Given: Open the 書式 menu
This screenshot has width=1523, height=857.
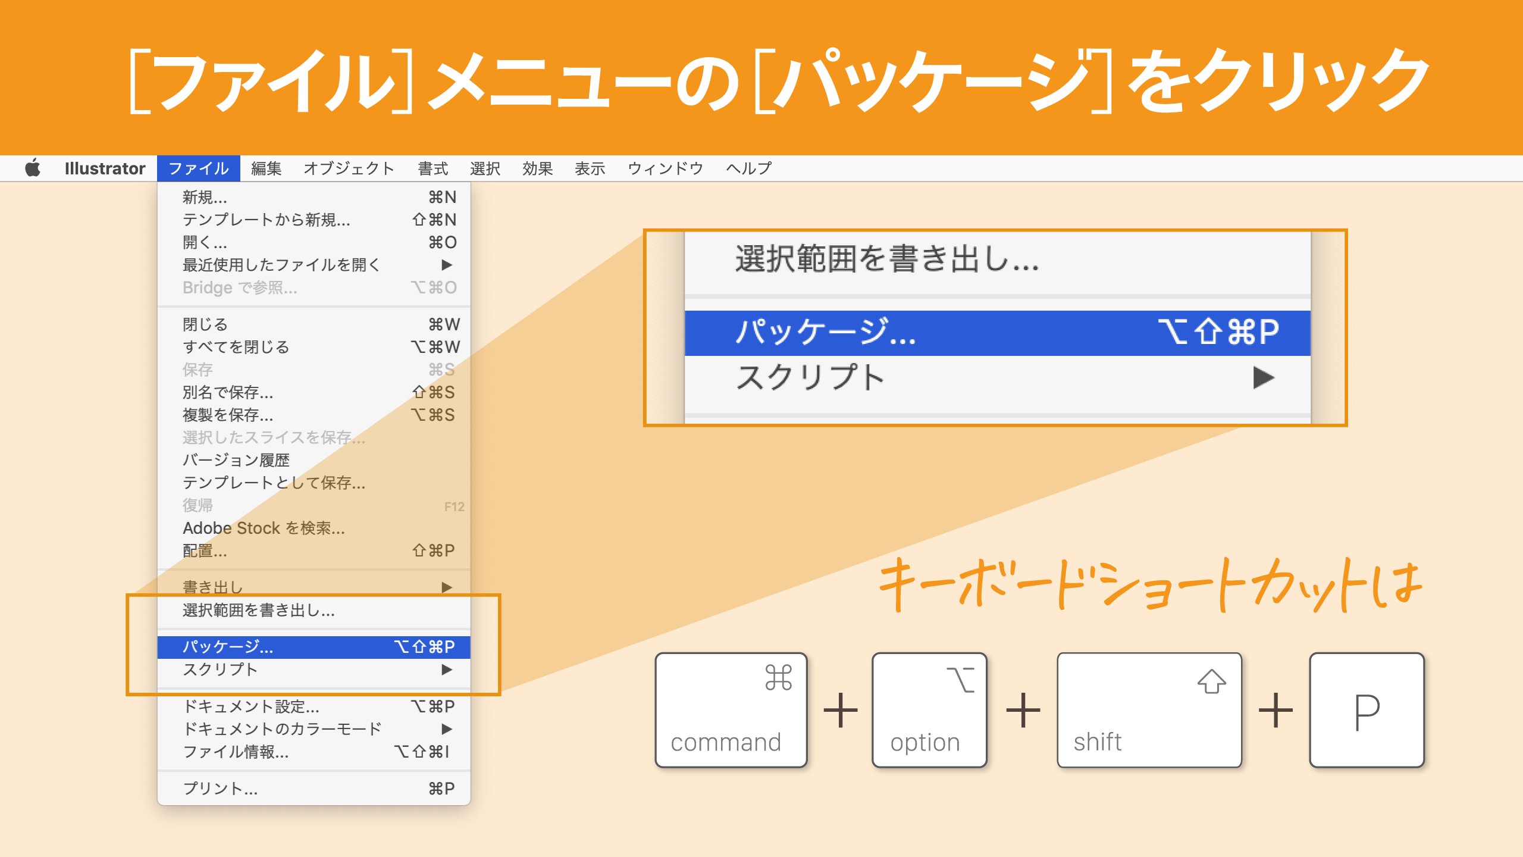Looking at the screenshot, I should point(433,168).
